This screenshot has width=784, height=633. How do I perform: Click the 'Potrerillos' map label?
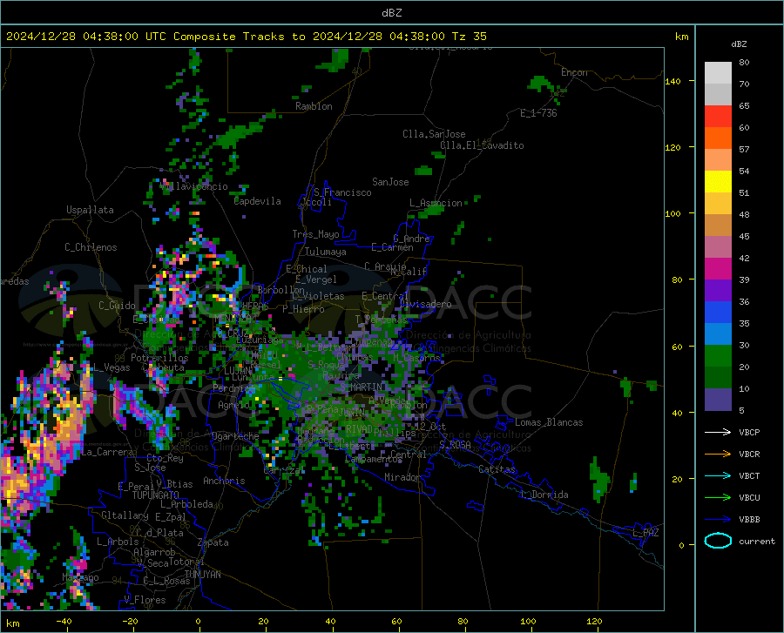(x=159, y=358)
